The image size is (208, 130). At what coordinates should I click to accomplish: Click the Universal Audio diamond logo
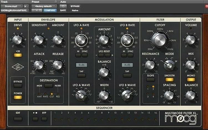point(18,67)
